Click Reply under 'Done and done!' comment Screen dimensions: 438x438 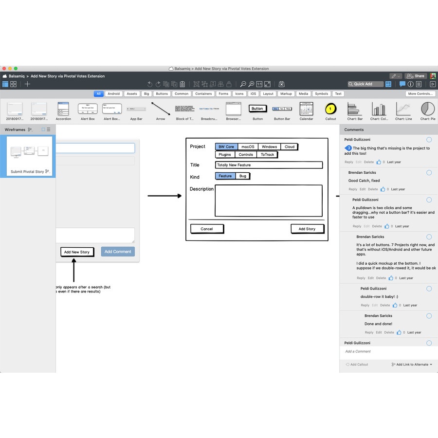point(369,332)
